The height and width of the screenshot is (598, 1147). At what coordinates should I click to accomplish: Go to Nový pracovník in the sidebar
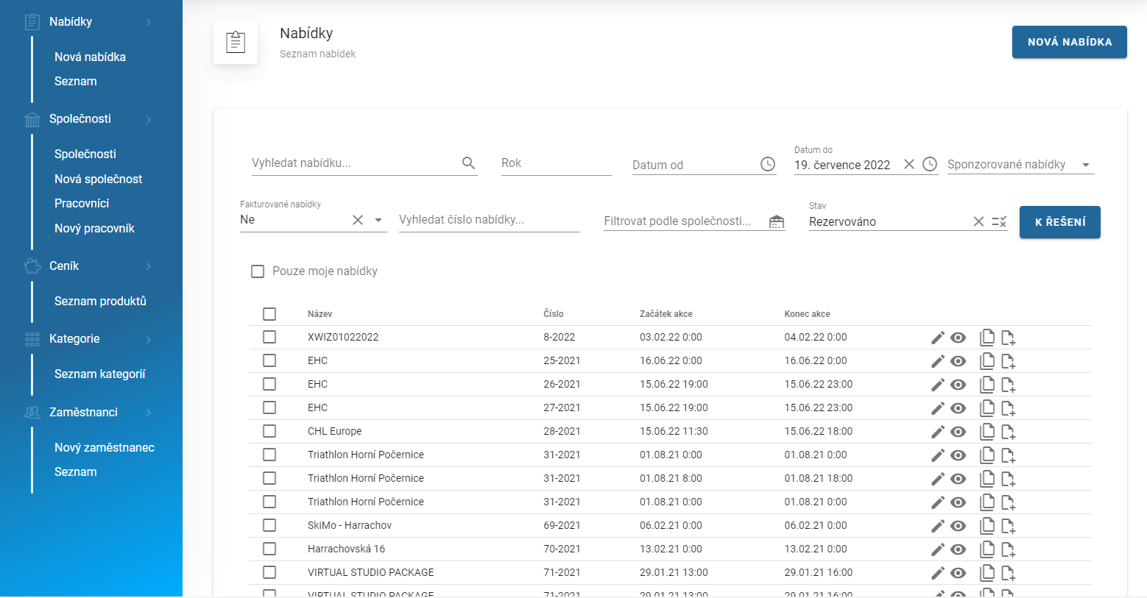(94, 228)
